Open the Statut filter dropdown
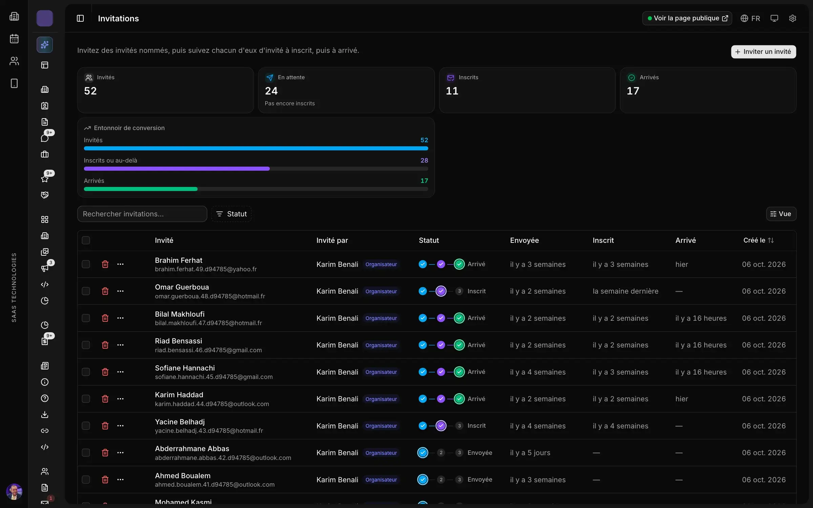Image resolution: width=813 pixels, height=508 pixels. (231, 214)
